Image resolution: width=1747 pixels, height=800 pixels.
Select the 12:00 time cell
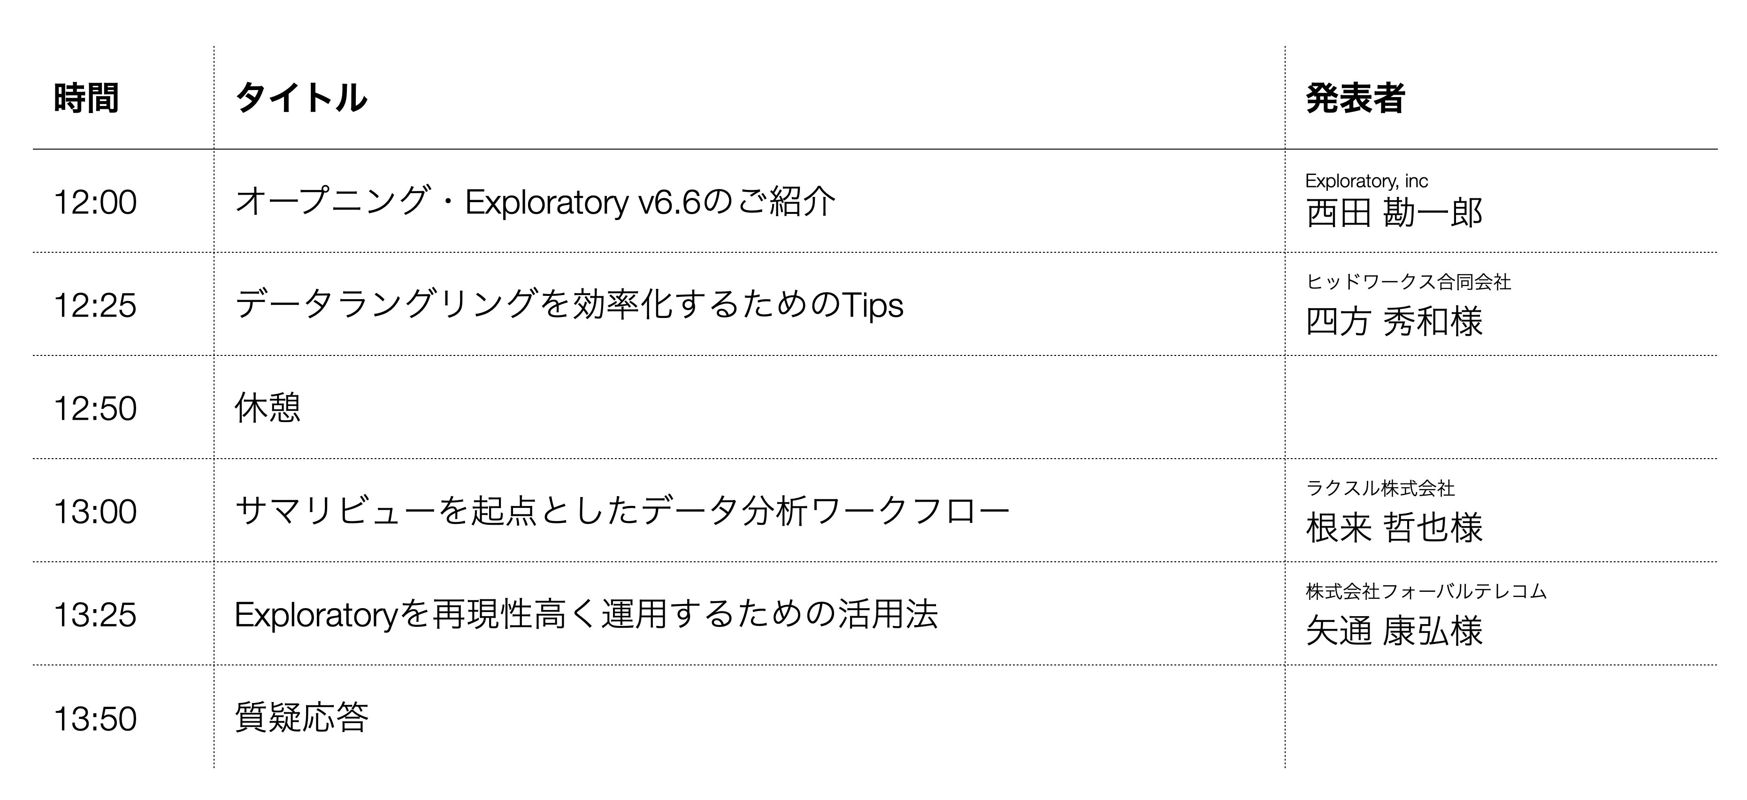click(x=95, y=202)
